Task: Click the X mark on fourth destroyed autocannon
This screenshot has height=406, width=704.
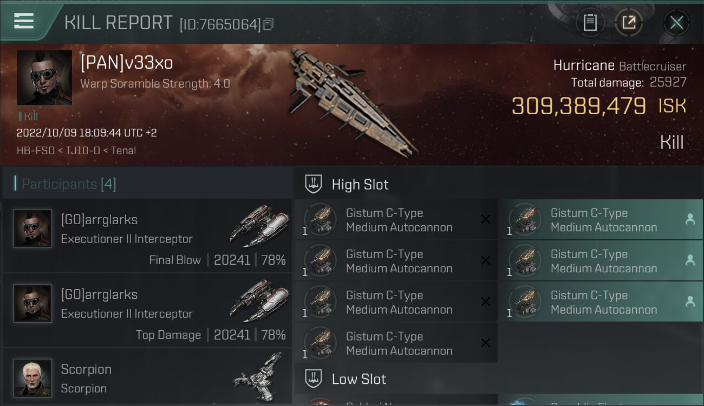Action: point(486,343)
